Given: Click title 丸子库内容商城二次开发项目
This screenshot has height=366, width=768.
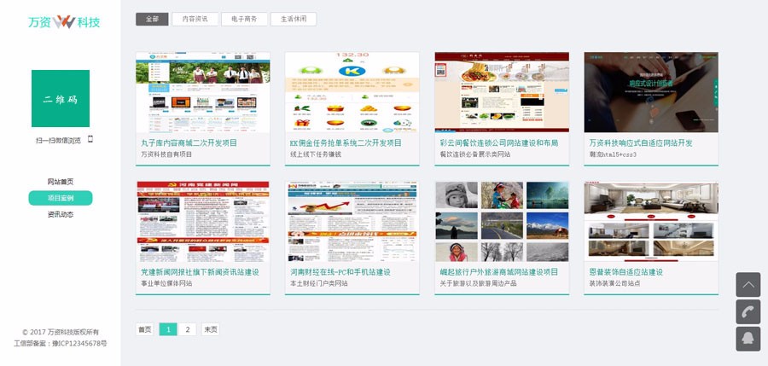Looking at the screenshot, I should 189,143.
